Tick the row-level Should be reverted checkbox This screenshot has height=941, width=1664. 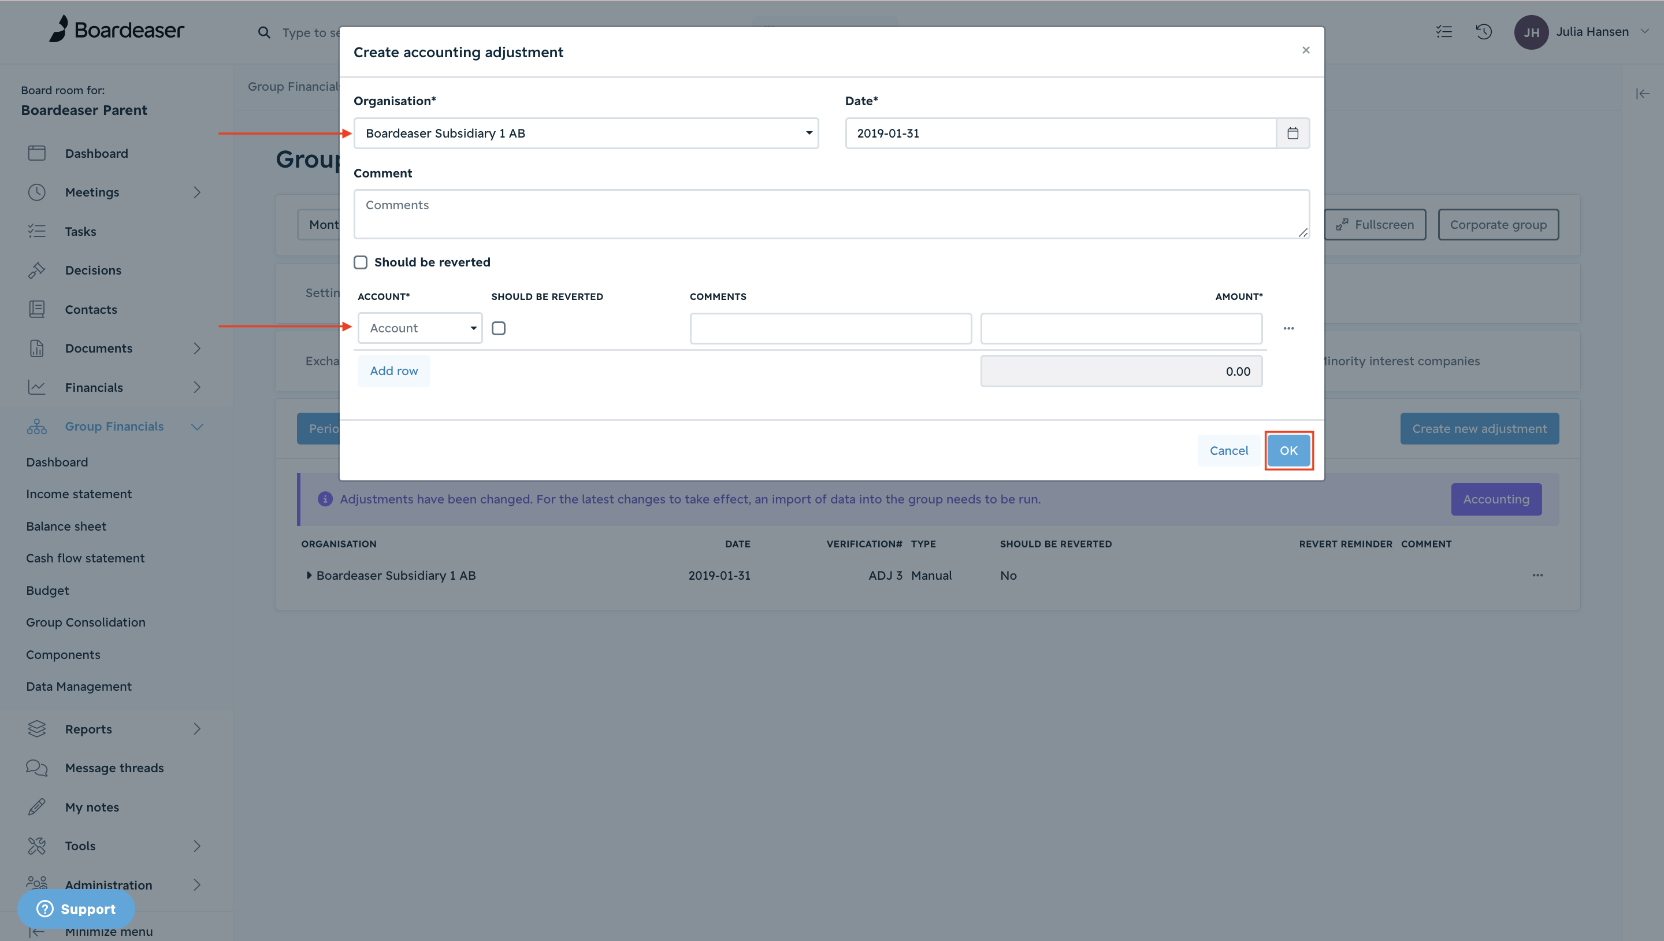point(499,328)
